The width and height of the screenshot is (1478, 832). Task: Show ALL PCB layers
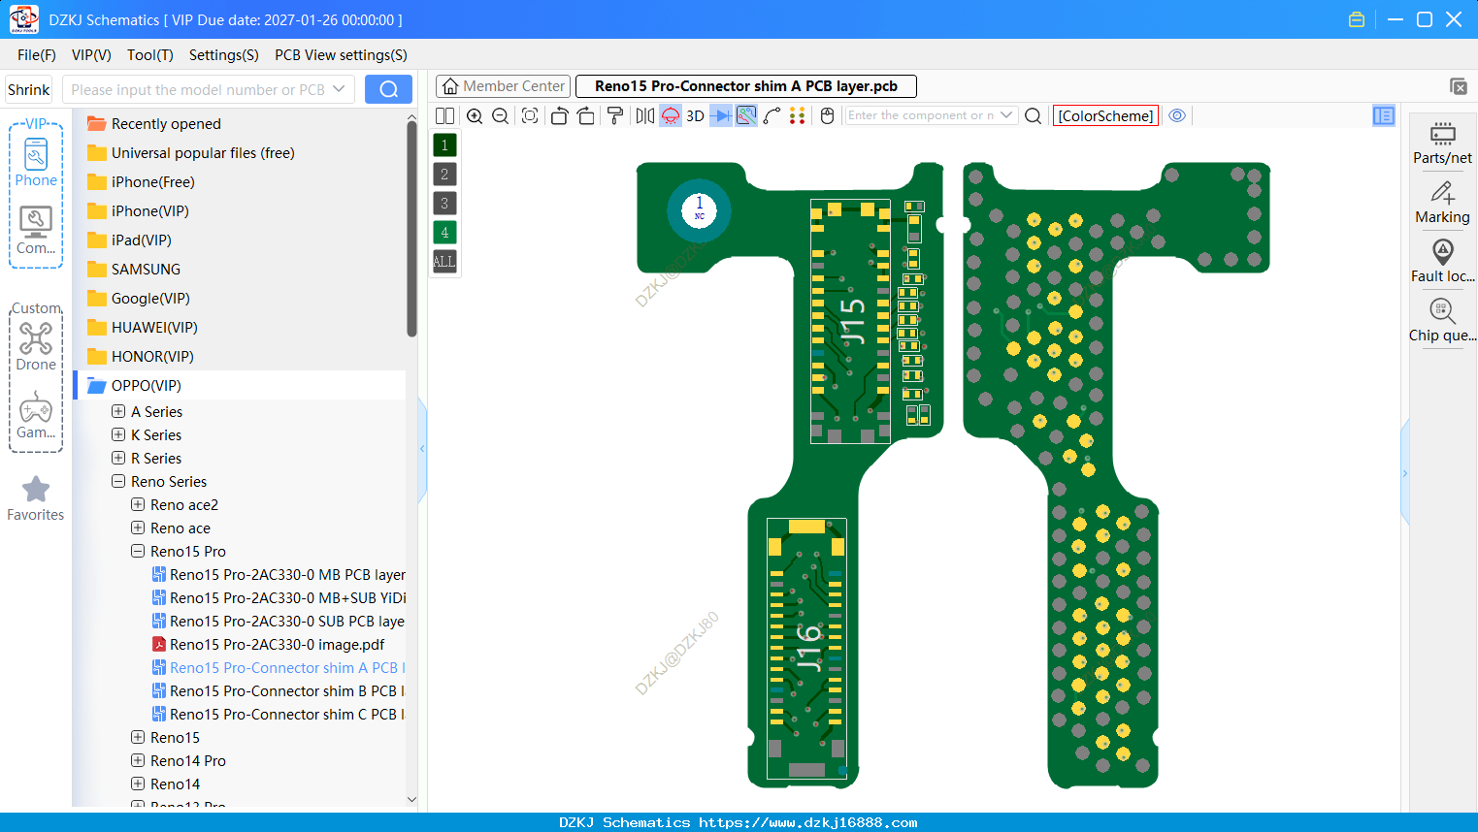tap(444, 262)
